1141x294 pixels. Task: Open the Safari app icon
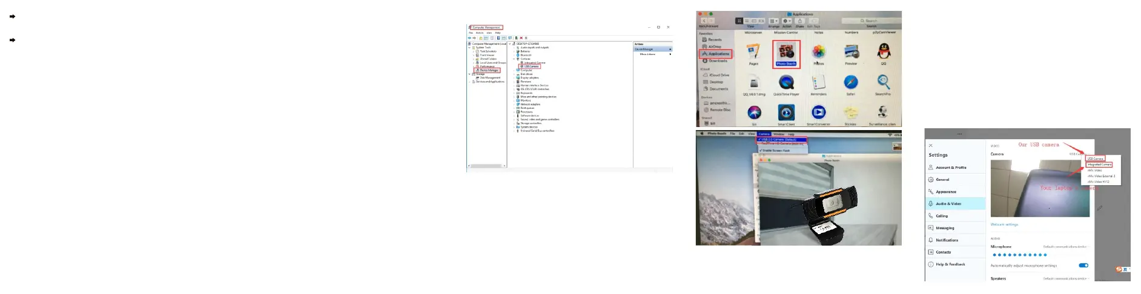tap(850, 82)
